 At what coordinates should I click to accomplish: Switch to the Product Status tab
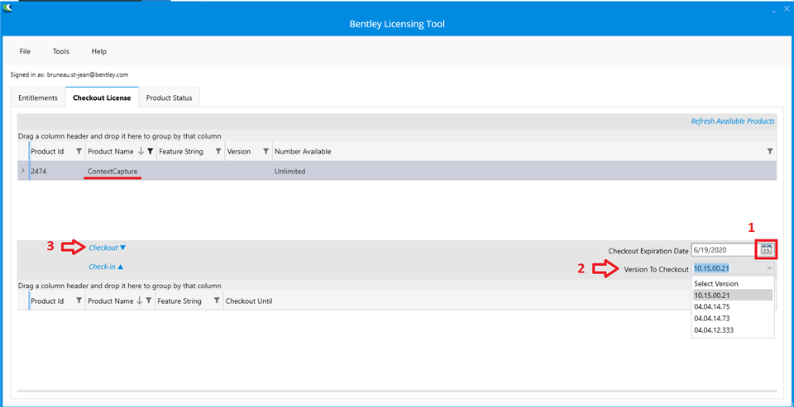(169, 98)
